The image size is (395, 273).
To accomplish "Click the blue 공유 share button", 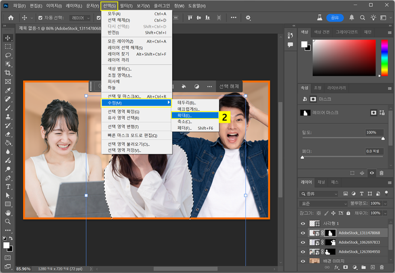I will pos(334,17).
